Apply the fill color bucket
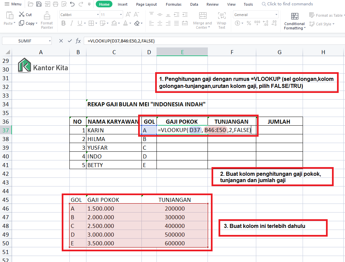345x262 pixels. 114,23
